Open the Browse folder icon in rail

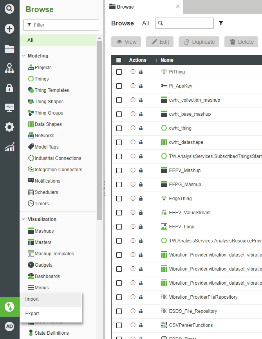[x=9, y=49]
